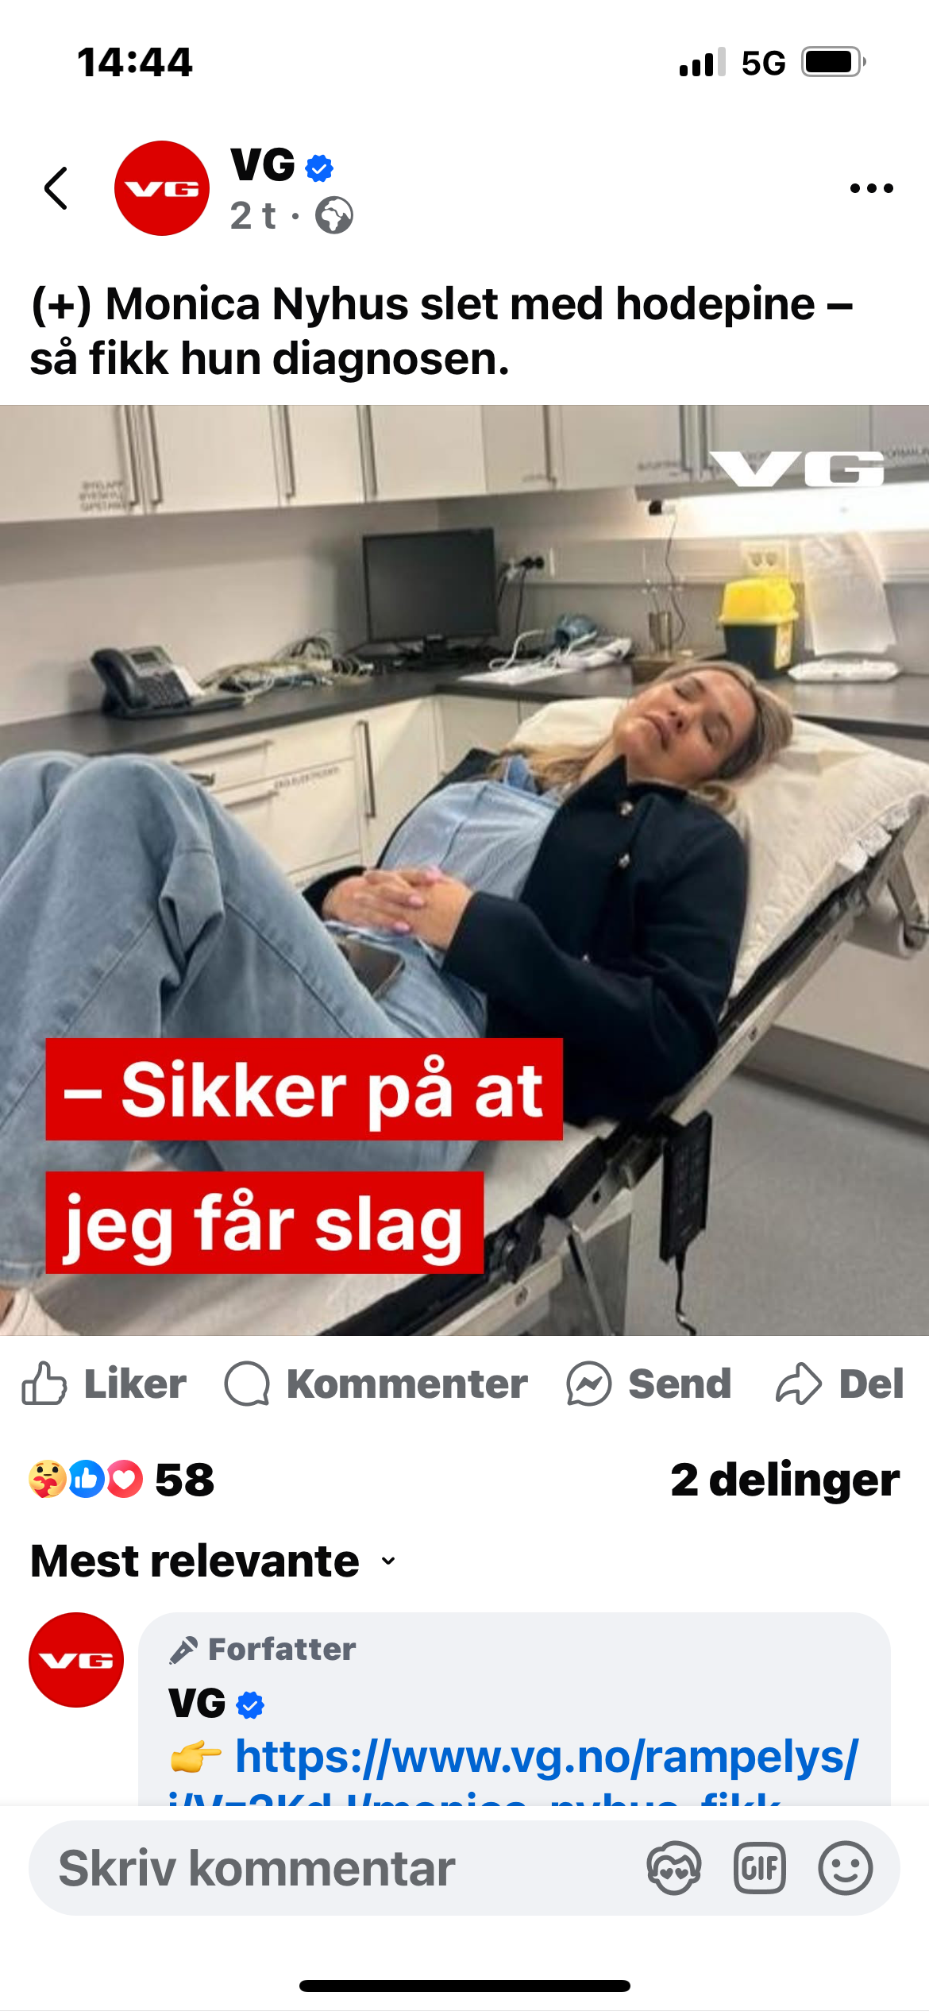Tap the Del share arrow icon
Screen dimensions: 929x2011
(x=798, y=1384)
